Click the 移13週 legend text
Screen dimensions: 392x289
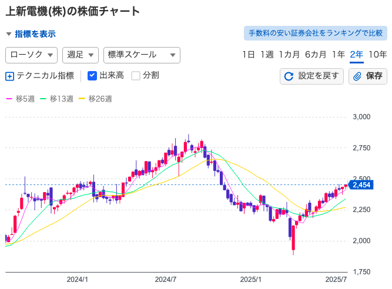point(62,99)
